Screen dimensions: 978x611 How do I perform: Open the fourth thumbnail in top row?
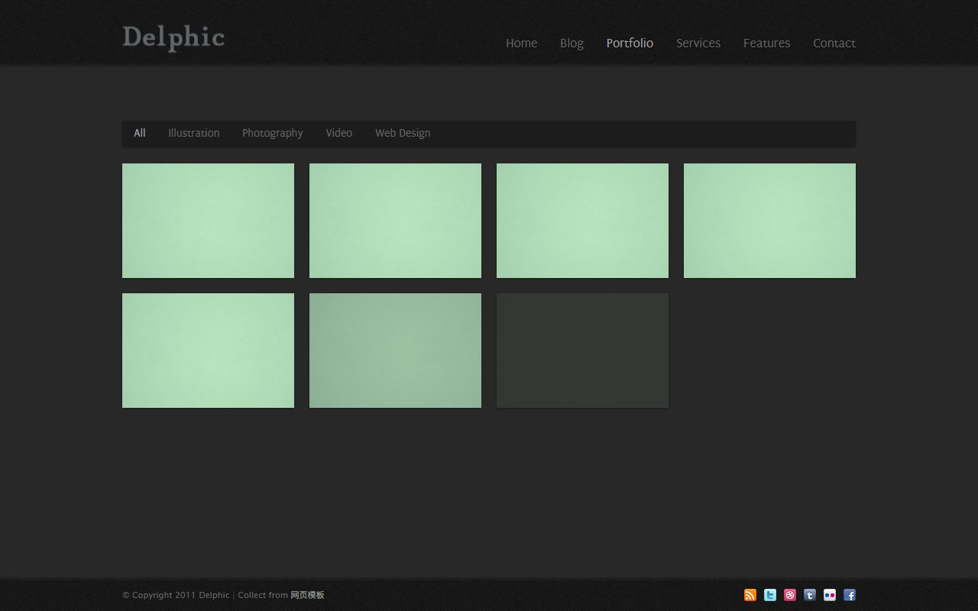pyautogui.click(x=769, y=221)
